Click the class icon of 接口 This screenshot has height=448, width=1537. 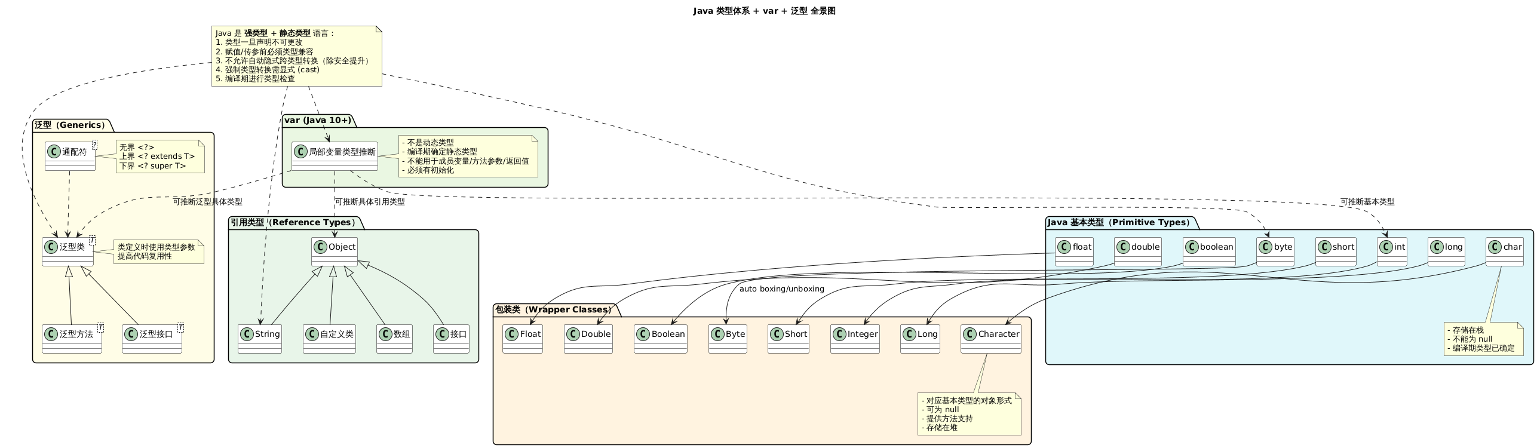[x=443, y=334]
